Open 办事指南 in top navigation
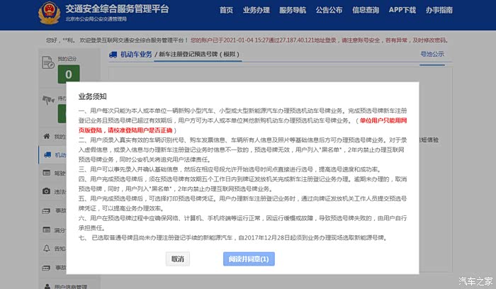Viewport: 496px width, 289px height. (x=439, y=11)
